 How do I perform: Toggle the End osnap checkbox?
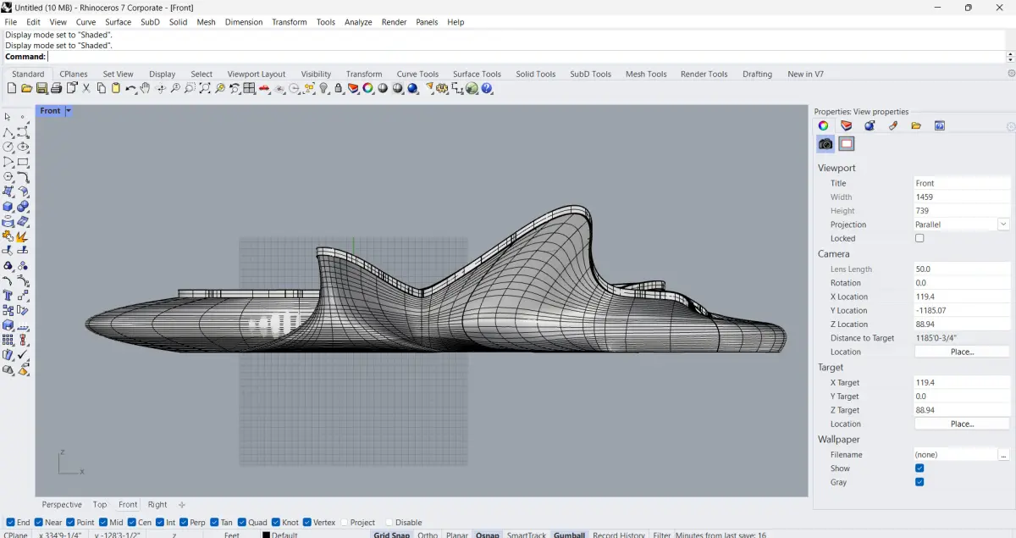coord(10,523)
